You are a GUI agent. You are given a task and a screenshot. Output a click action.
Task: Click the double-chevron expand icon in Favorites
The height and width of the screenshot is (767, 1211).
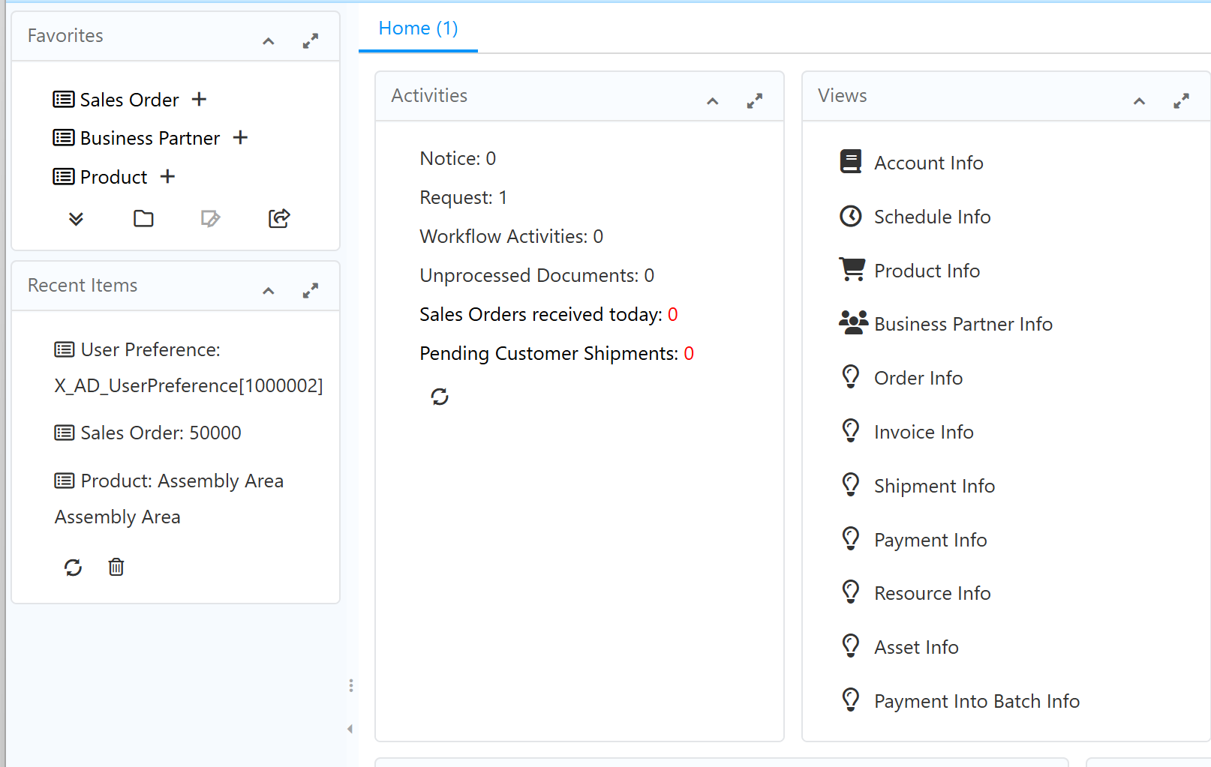point(74,218)
